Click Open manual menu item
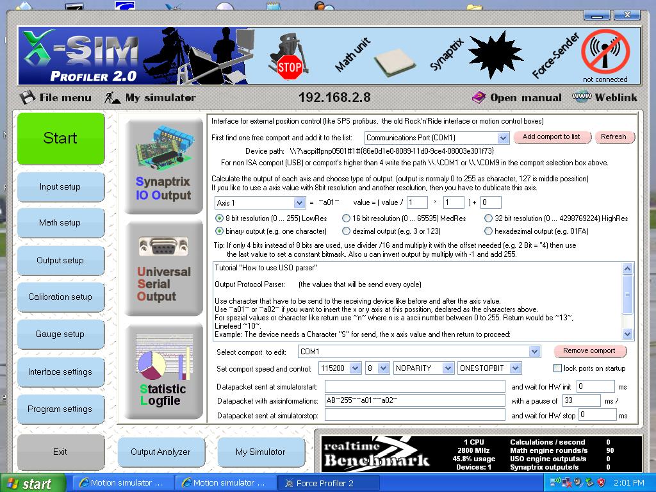This screenshot has width=656, height=492. tap(526, 97)
